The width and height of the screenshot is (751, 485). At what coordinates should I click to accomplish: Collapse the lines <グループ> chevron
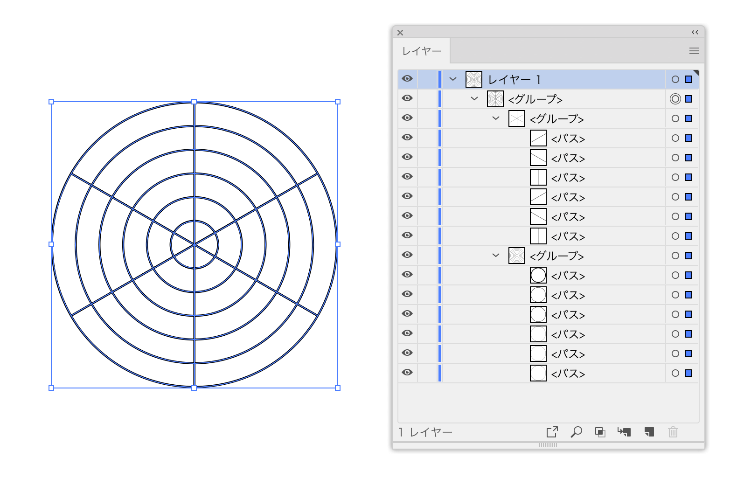point(496,118)
